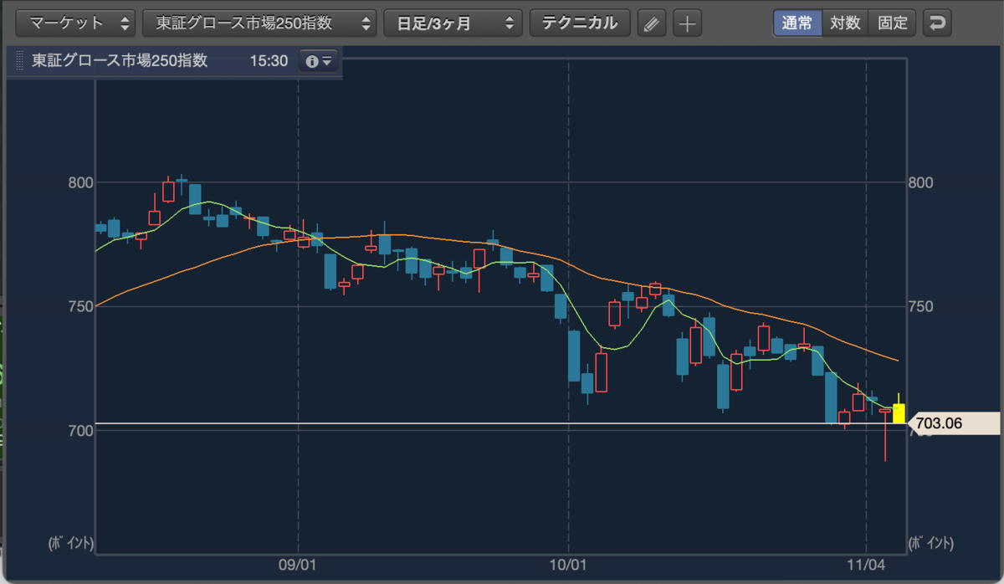The height and width of the screenshot is (584, 1004).
Task: Click the right axis 800 label
Action: click(x=922, y=182)
